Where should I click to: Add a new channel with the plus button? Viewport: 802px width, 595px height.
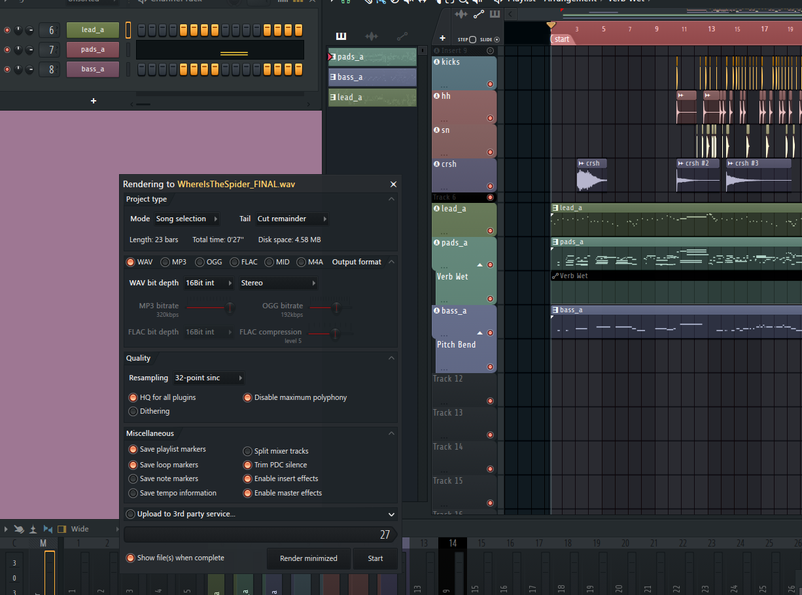[94, 101]
